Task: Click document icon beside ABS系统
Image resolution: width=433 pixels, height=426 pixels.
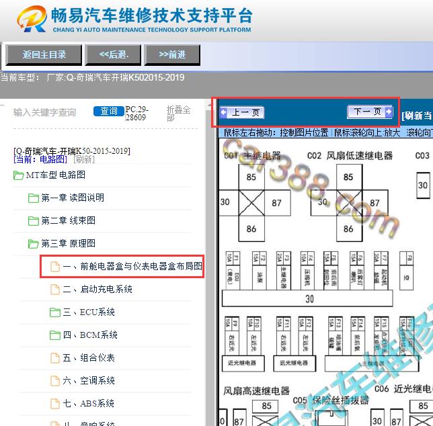Action: [x=55, y=404]
